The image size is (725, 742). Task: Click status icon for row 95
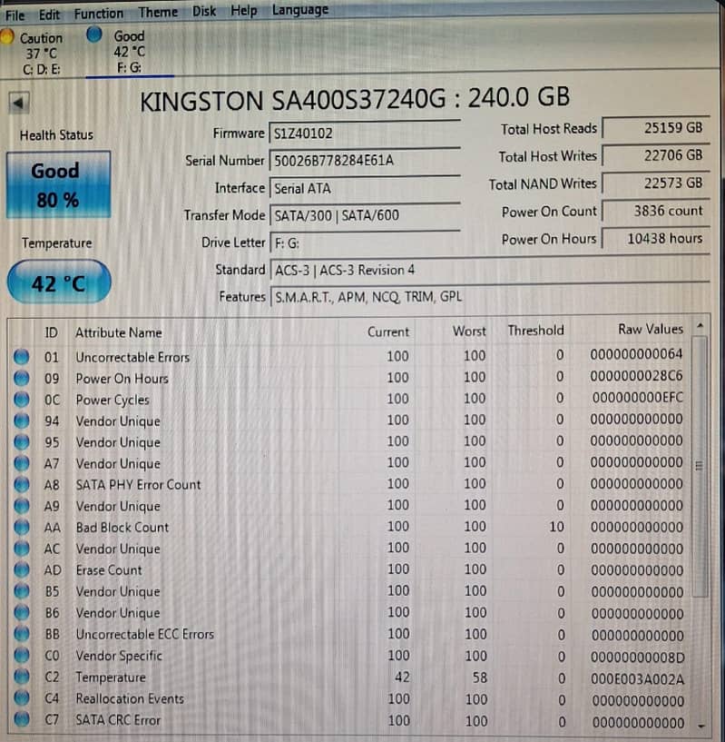tap(21, 442)
